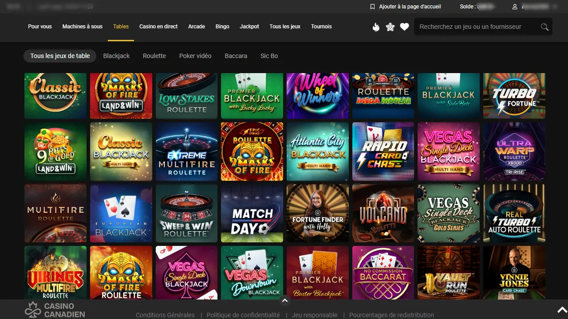The width and height of the screenshot is (568, 319).
Task: Open the Multifire Roulette thumbnail
Action: pyautogui.click(x=55, y=214)
